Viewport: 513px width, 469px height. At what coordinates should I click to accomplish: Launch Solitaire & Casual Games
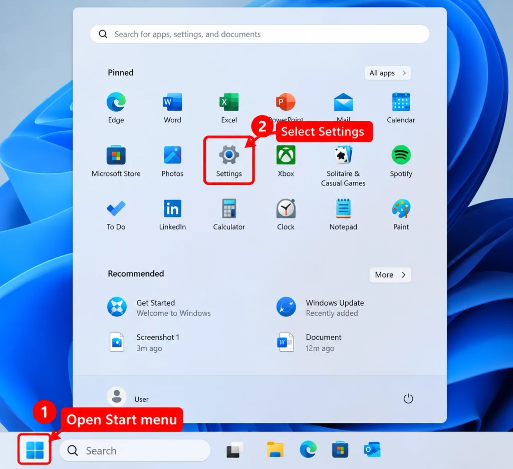point(343,155)
